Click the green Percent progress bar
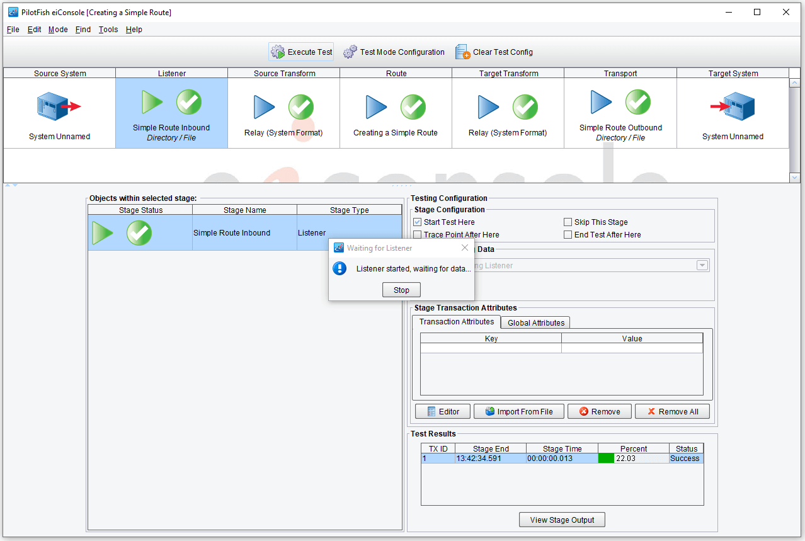Screen dimensions: 805x541 [606, 458]
